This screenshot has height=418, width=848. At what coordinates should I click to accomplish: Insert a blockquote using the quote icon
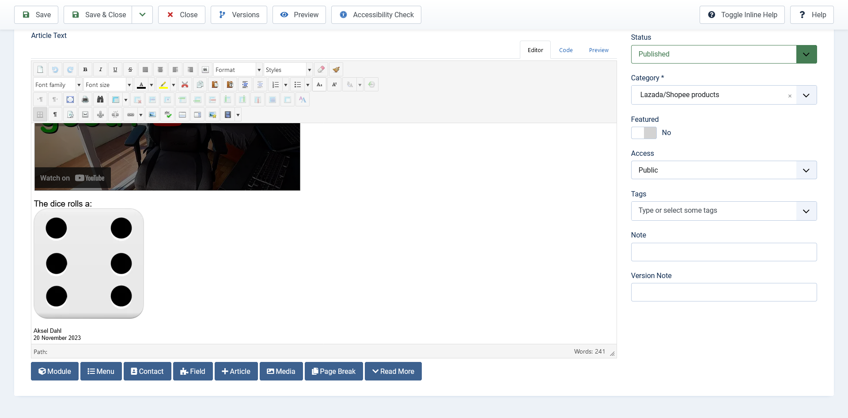click(205, 70)
